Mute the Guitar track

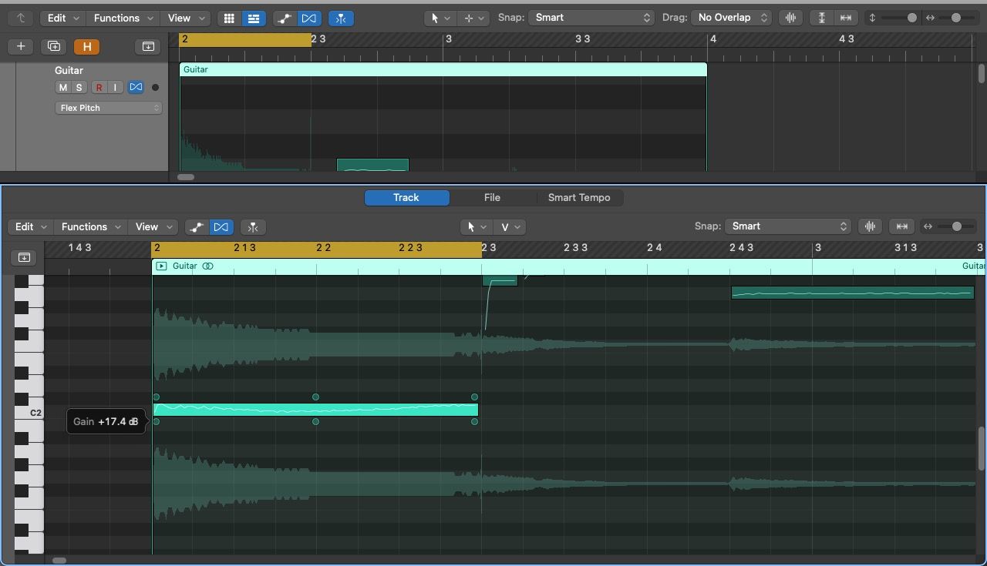pos(62,87)
